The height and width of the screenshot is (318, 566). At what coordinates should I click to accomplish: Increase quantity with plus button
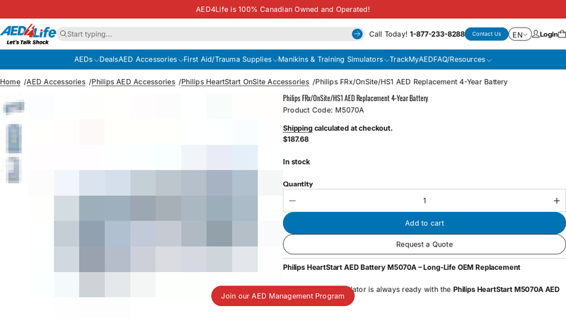click(x=556, y=201)
